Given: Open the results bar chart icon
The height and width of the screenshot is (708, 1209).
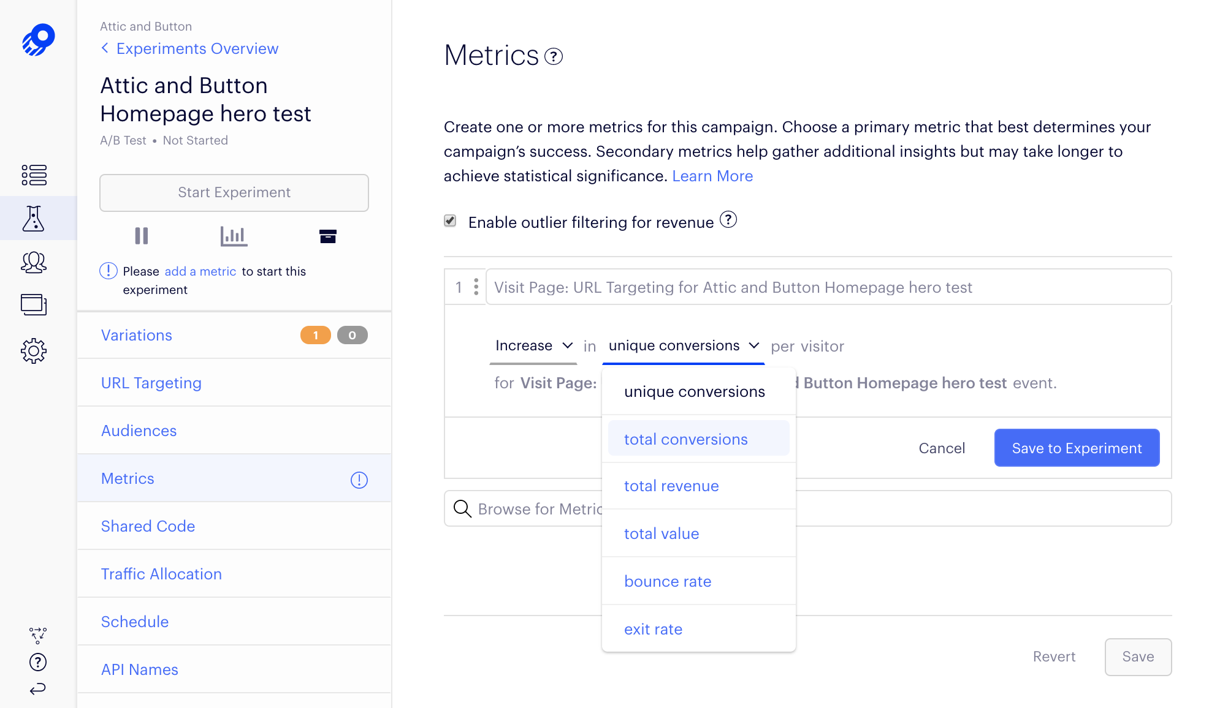Looking at the screenshot, I should point(234,236).
